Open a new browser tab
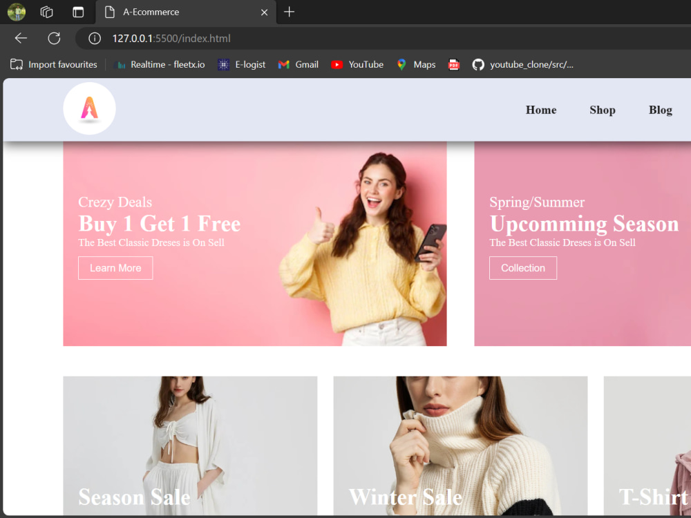Image resolution: width=691 pixels, height=518 pixels. 289,12
